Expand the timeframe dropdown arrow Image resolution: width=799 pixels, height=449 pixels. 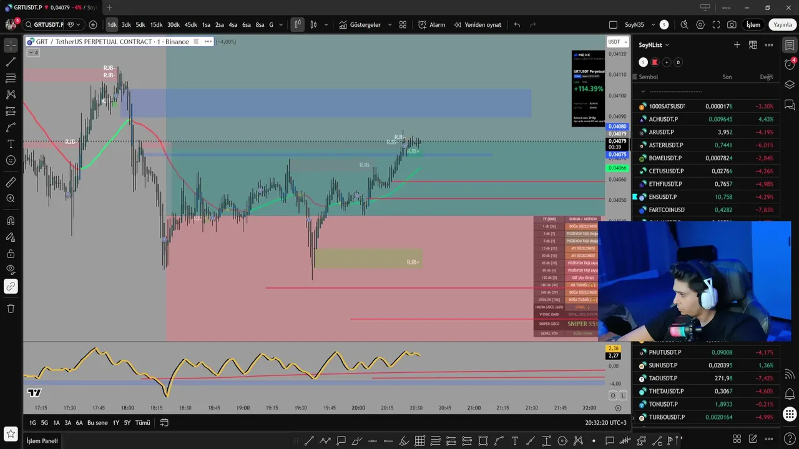pyautogui.click(x=281, y=25)
